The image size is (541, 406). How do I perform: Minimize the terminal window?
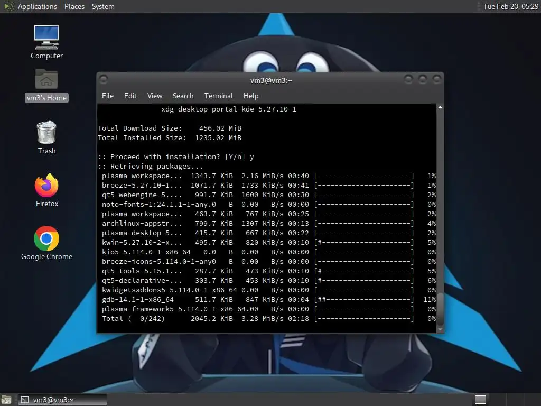[x=408, y=79]
